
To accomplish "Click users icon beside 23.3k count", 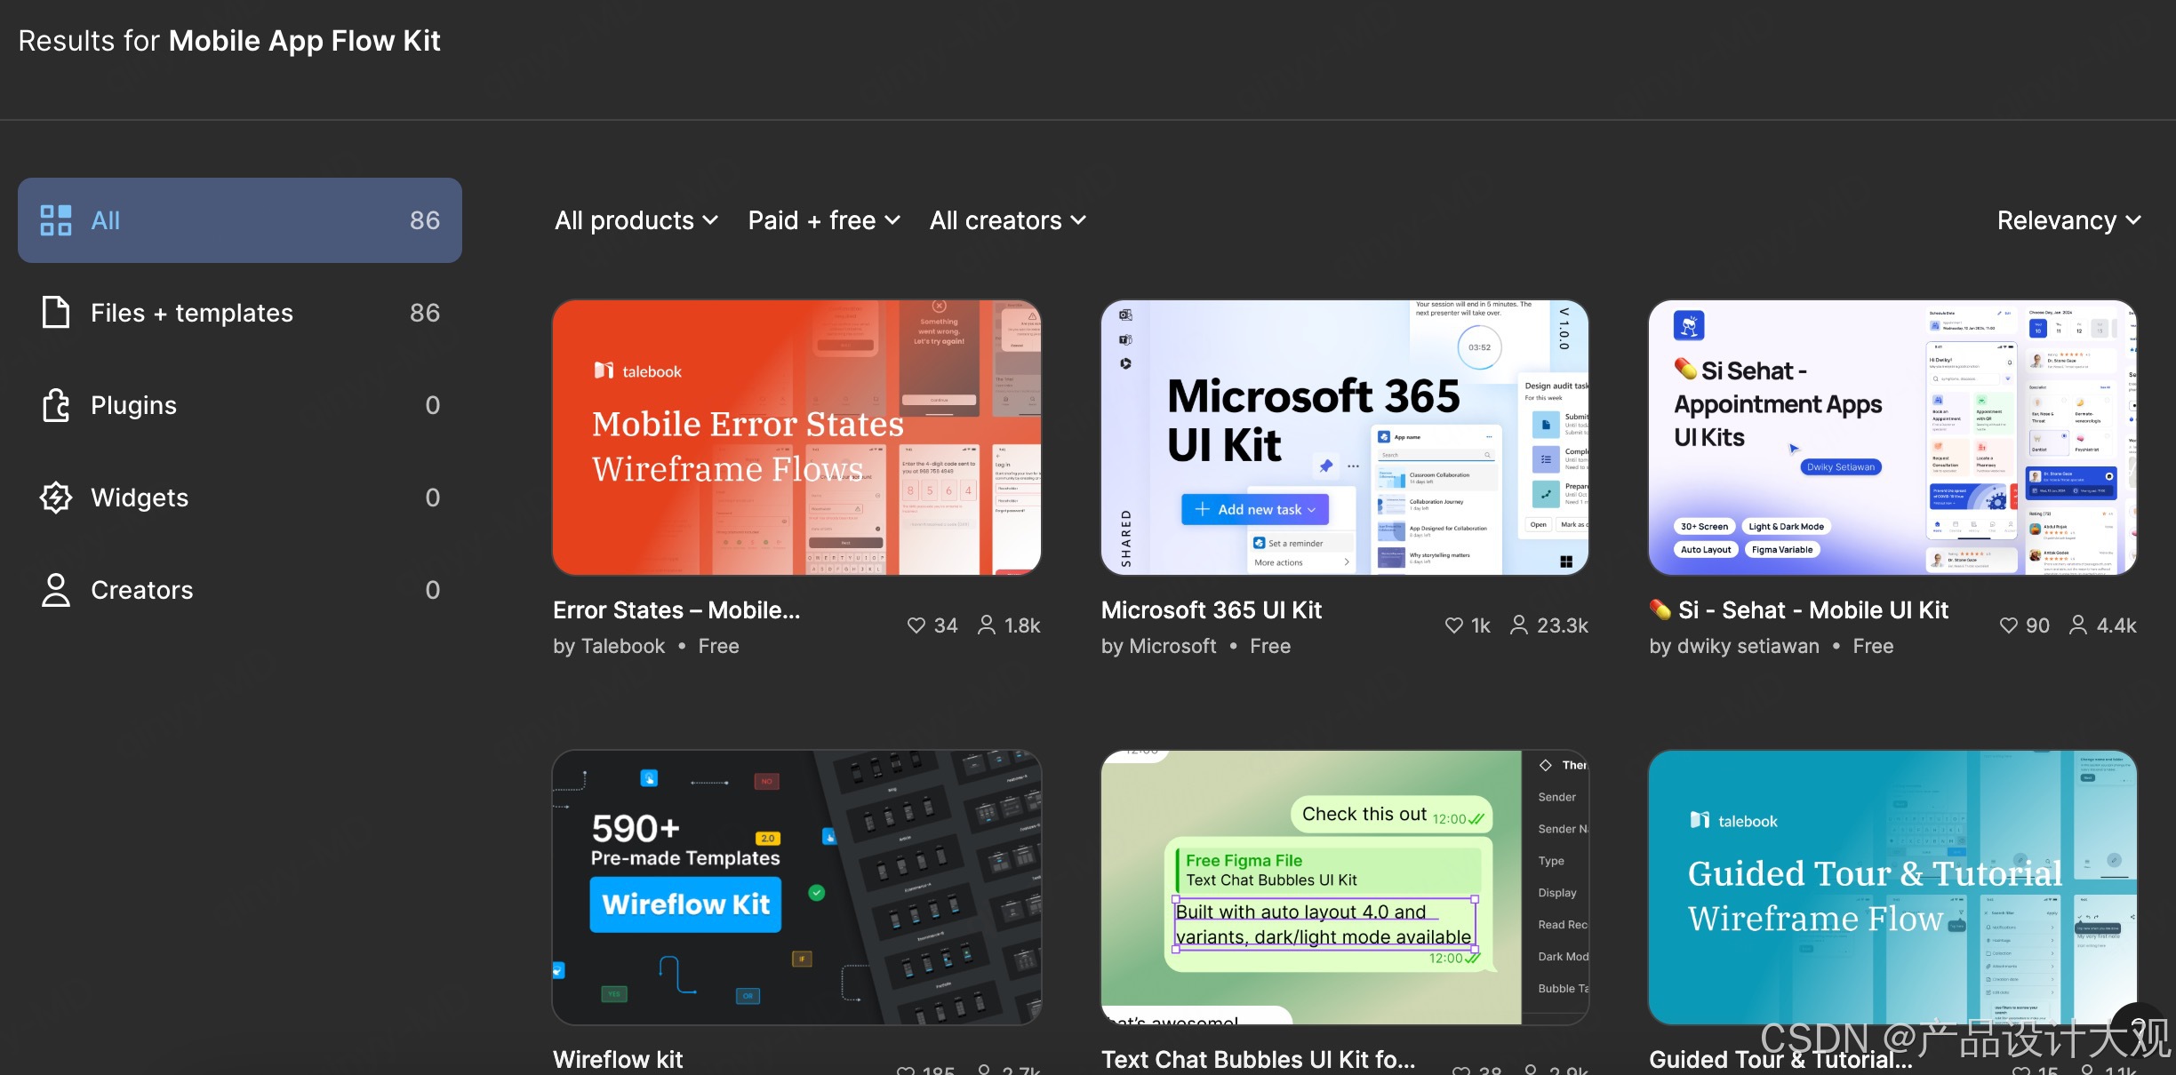I will (1519, 625).
